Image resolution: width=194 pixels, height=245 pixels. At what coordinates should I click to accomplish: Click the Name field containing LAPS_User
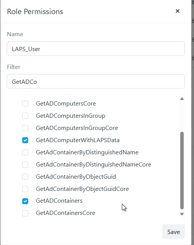[x=96, y=49]
